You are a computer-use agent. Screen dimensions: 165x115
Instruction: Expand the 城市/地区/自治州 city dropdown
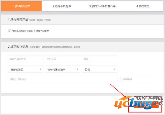pyautogui.click(x=62, y=69)
